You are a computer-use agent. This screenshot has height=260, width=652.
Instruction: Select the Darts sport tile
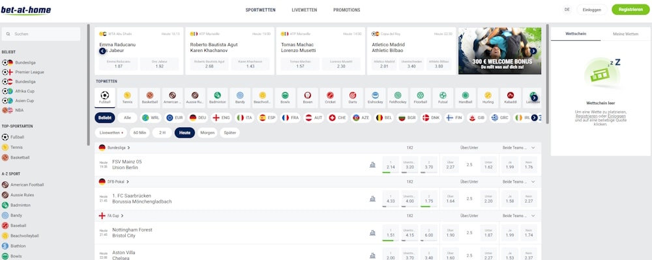pyautogui.click(x=353, y=98)
